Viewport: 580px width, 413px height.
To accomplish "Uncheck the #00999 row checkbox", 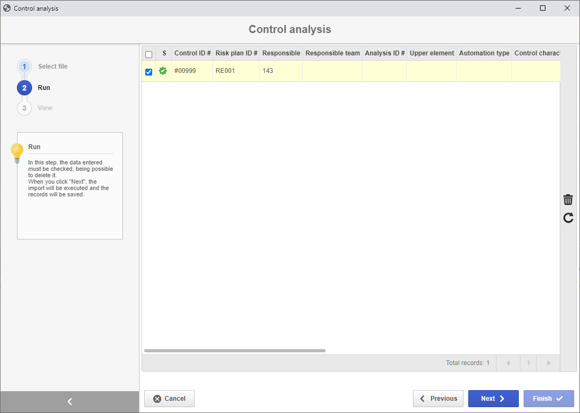I will (148, 72).
